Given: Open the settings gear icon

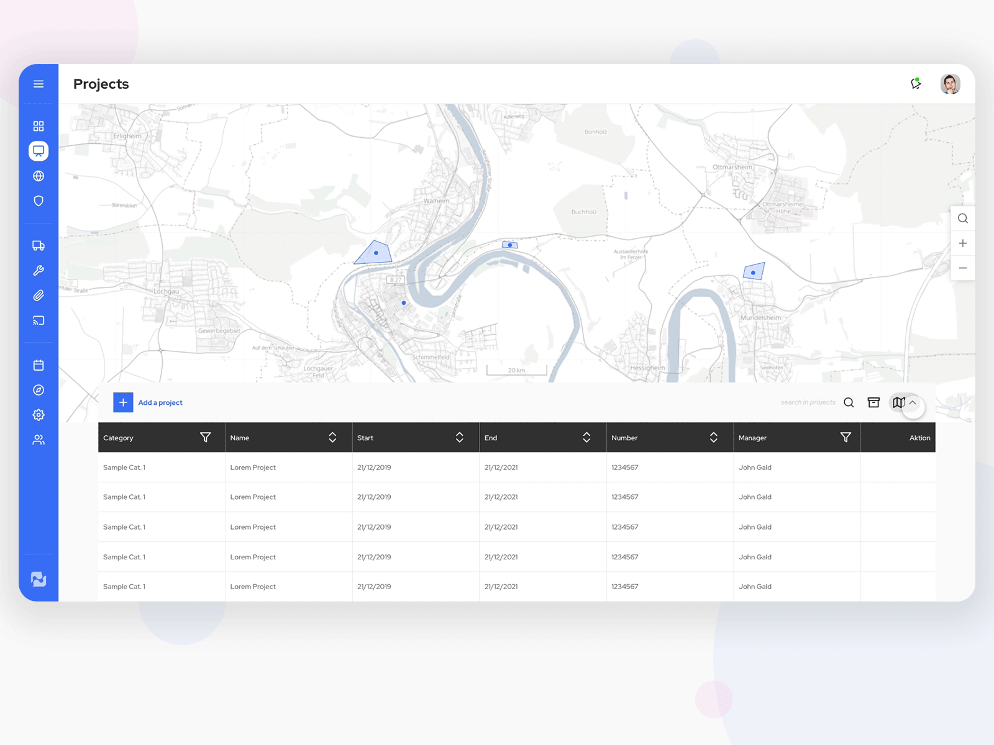Looking at the screenshot, I should click(x=39, y=415).
